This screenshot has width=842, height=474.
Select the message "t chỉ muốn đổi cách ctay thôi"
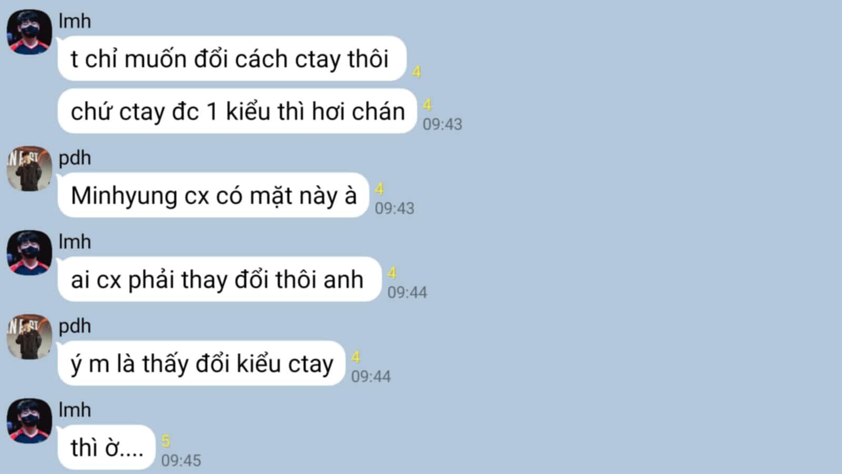tap(232, 58)
